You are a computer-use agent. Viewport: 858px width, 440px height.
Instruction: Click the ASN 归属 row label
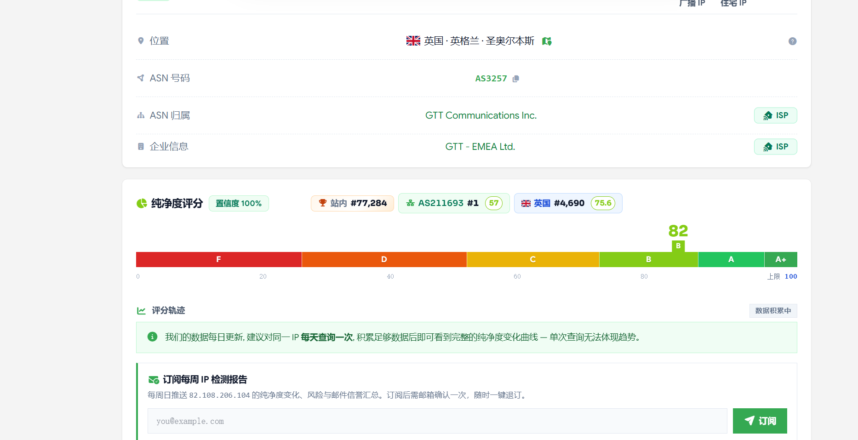(x=170, y=115)
